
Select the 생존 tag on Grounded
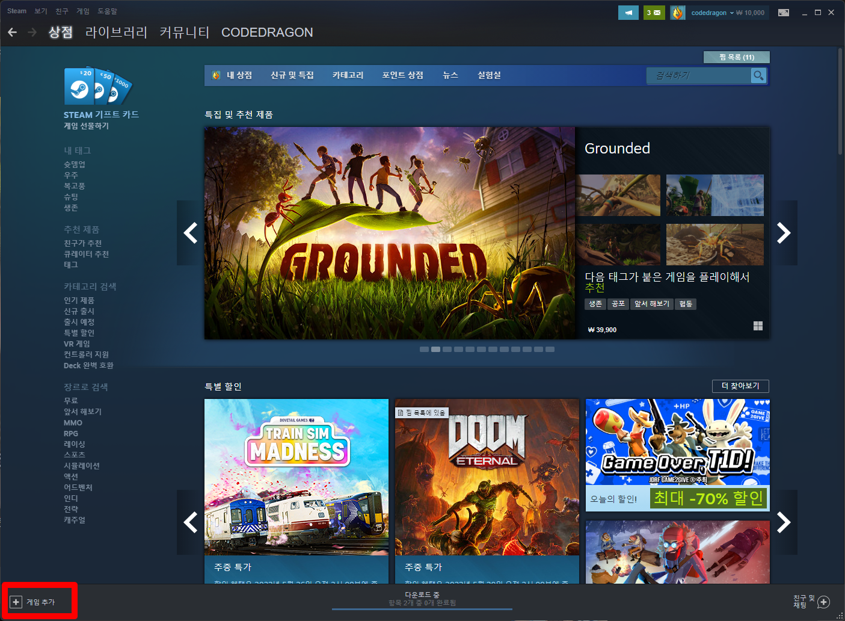coord(595,304)
